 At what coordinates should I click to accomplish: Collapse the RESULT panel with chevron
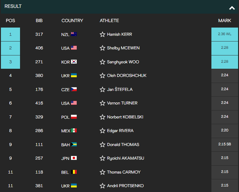(x=232, y=8)
